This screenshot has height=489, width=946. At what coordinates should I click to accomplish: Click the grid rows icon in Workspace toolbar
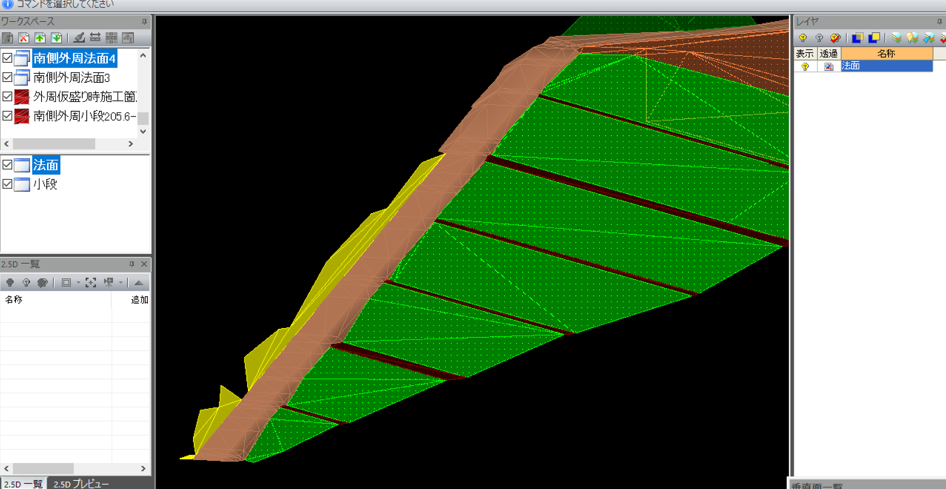(x=111, y=38)
